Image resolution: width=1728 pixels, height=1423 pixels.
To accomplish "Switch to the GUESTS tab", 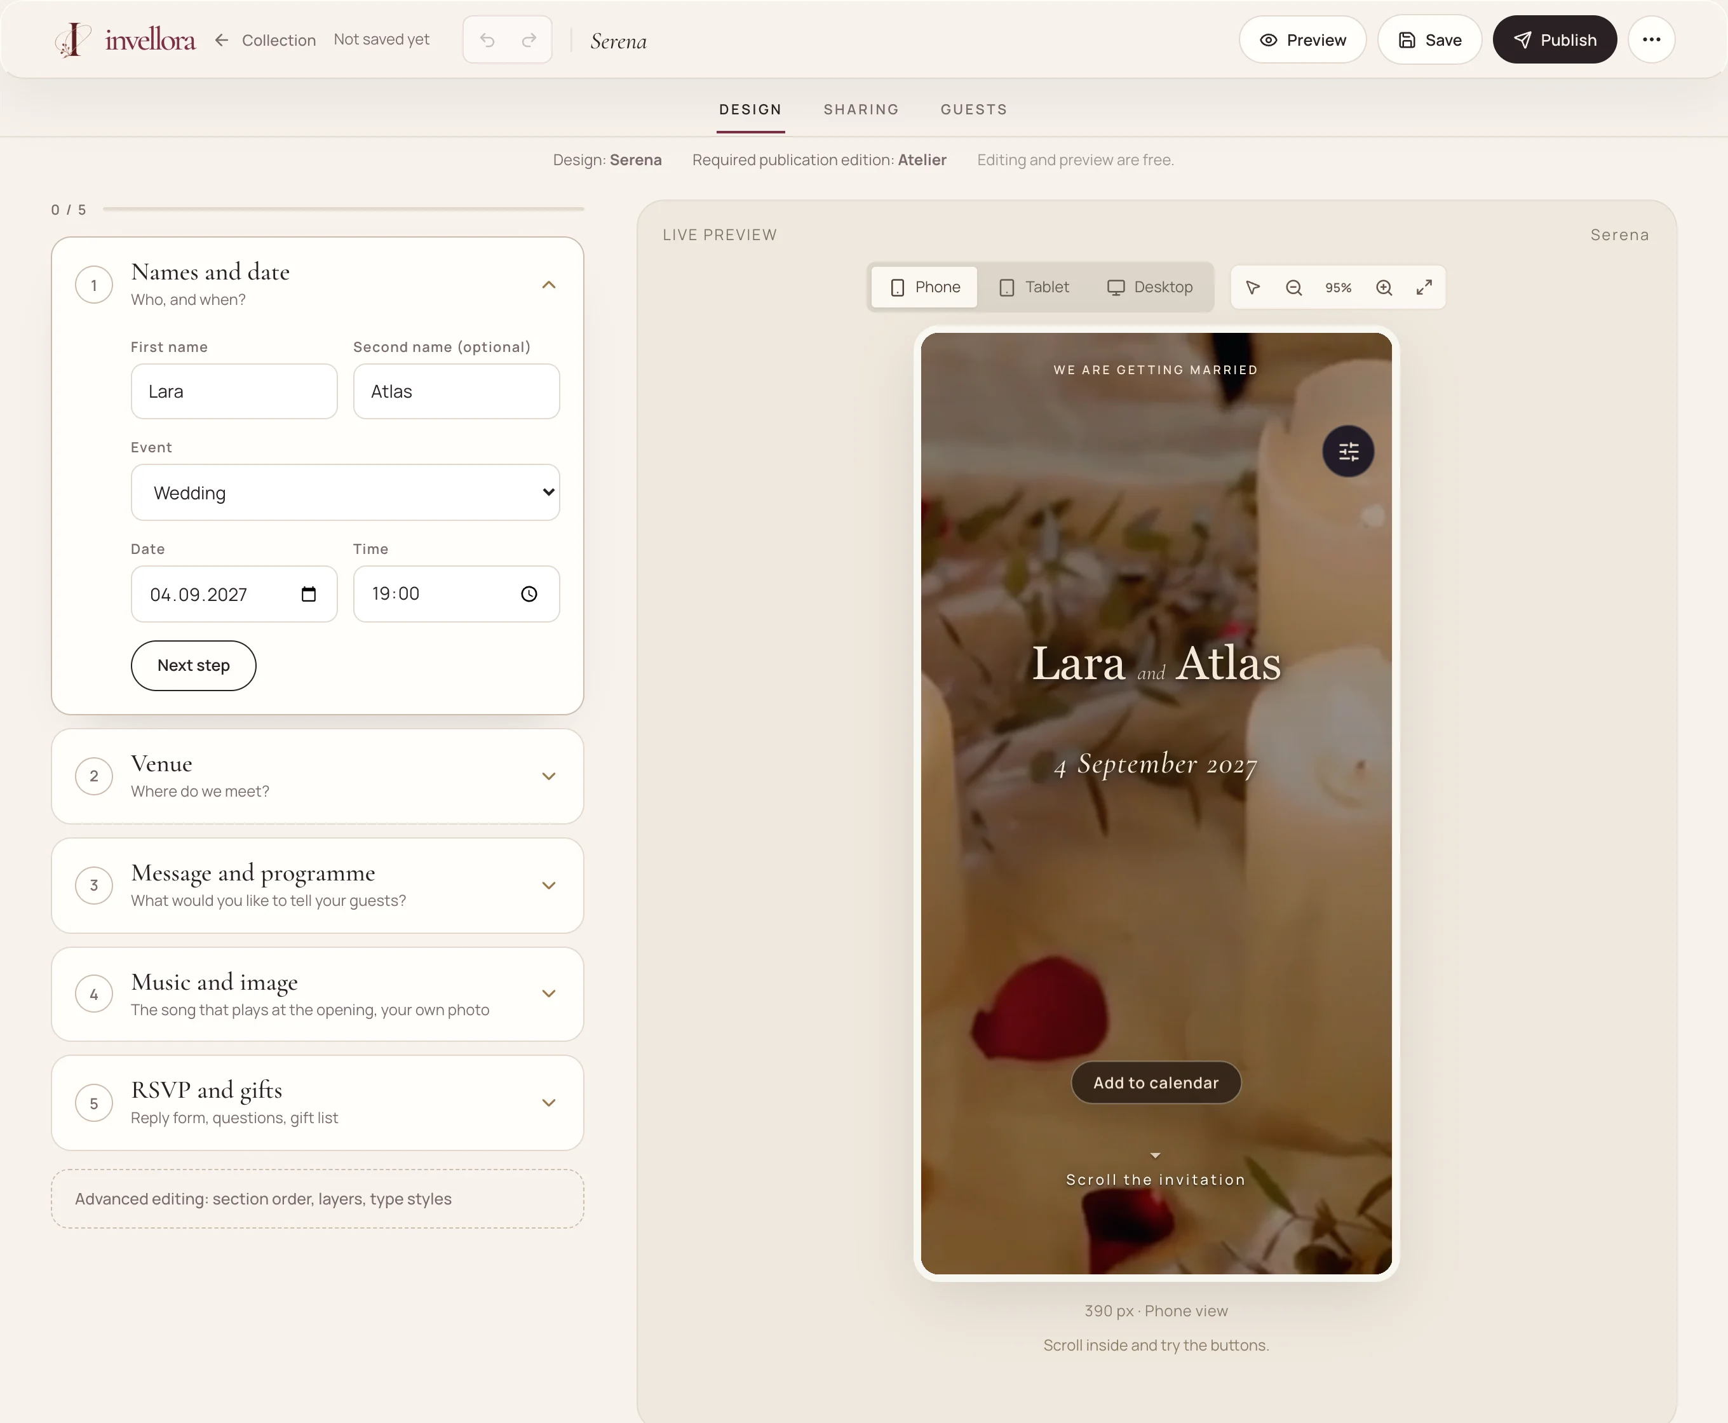I will 974,109.
